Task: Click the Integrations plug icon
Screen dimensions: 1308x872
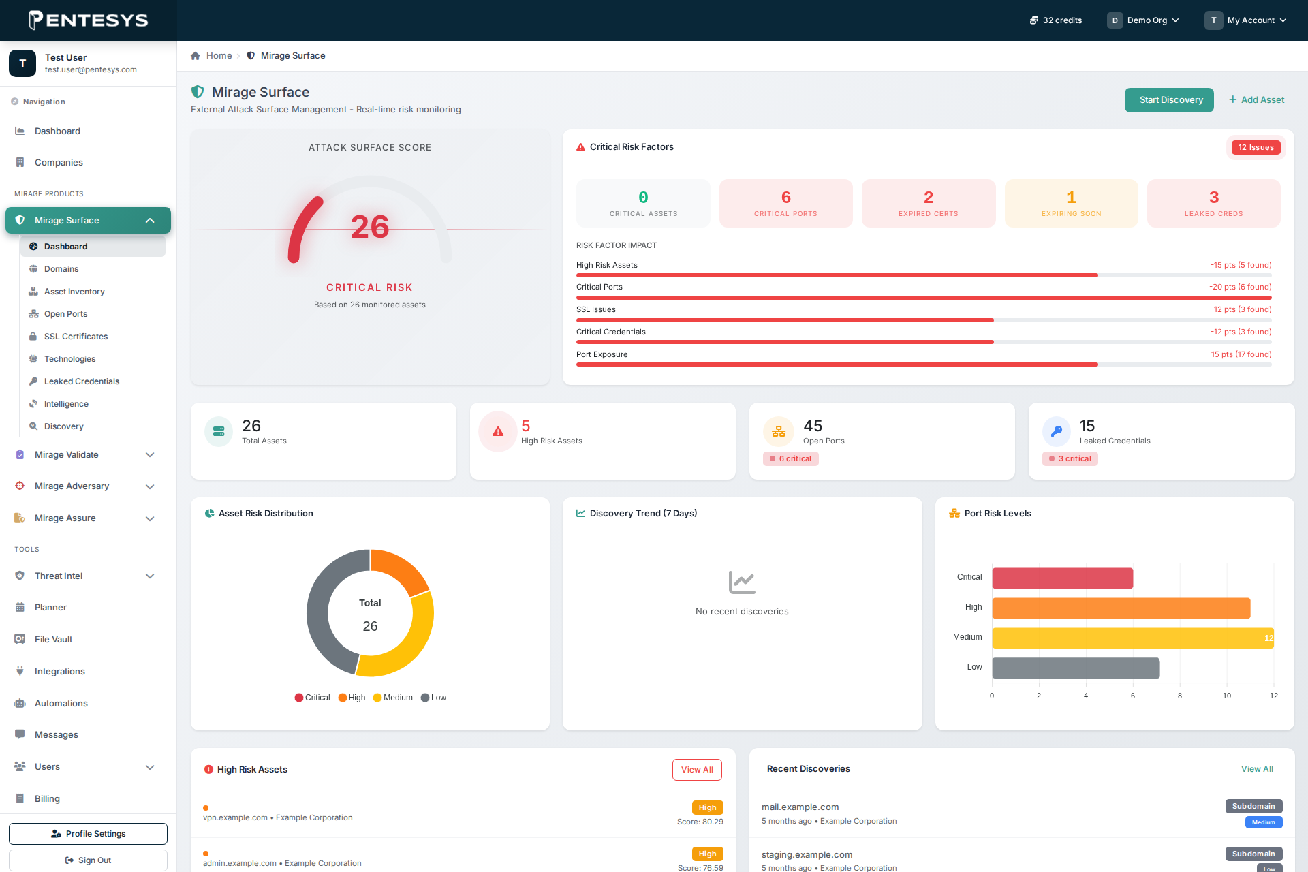Action: click(20, 671)
